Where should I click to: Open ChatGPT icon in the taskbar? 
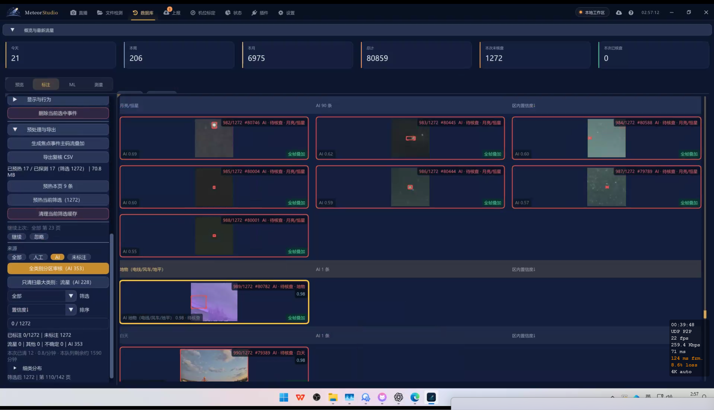pos(398,397)
